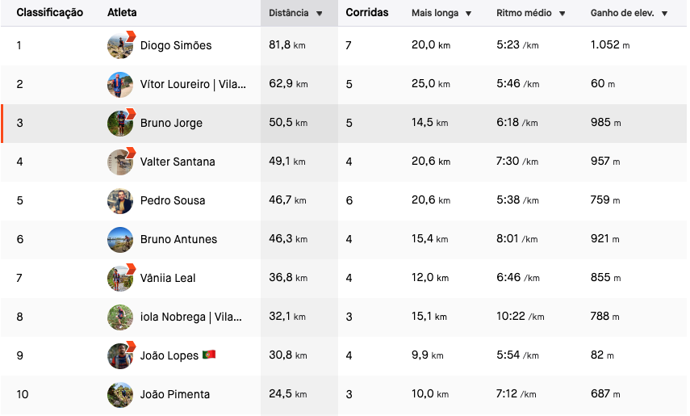Open João Lopes' avatar thumbnail
The image size is (690, 416).
[120, 355]
